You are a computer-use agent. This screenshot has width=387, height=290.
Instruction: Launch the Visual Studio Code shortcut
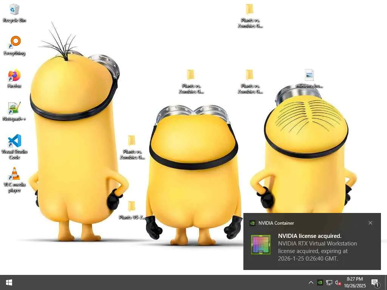coord(14,147)
